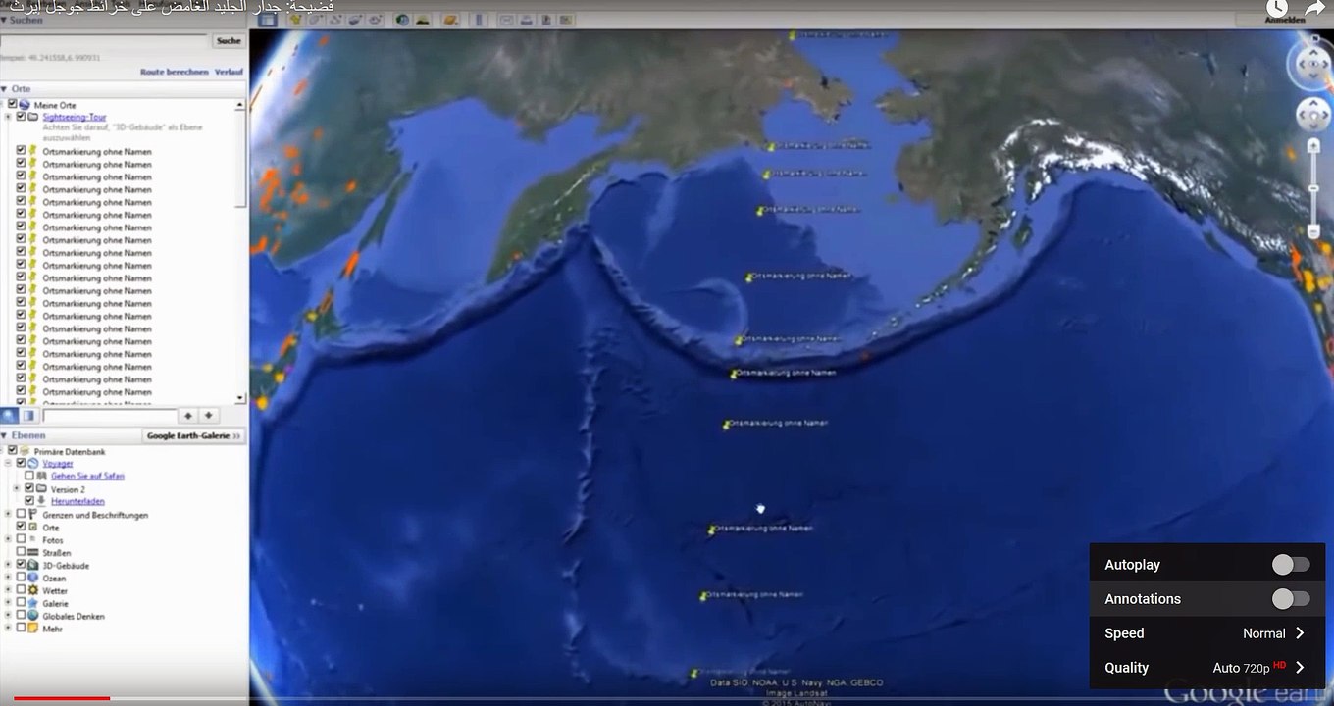Viewport: 1334px width, 706px height.
Task: Select the add polygon tool
Action: click(x=315, y=20)
